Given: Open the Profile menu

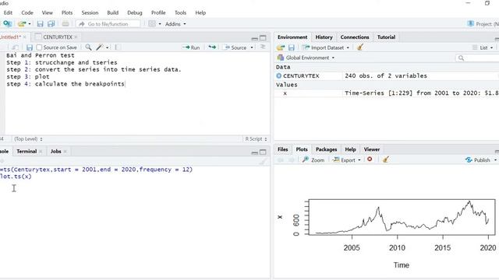Looking at the screenshot, I should coord(158,12).
